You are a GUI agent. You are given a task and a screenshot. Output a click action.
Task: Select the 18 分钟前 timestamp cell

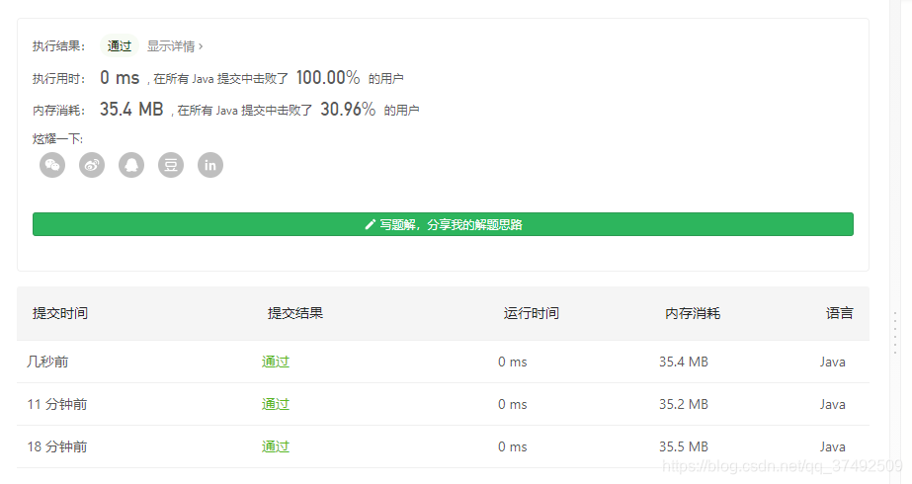pyautogui.click(x=57, y=446)
